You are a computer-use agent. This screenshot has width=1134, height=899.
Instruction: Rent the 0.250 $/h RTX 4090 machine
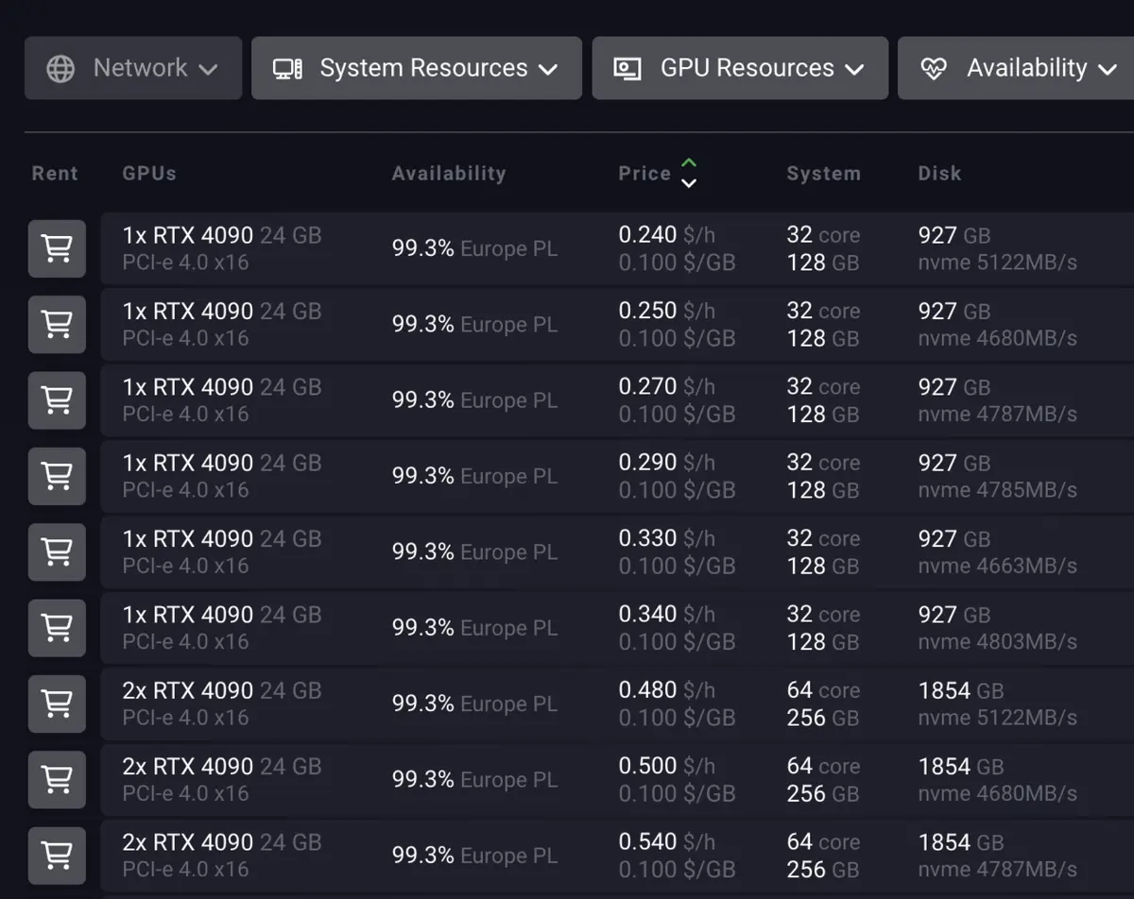(57, 324)
